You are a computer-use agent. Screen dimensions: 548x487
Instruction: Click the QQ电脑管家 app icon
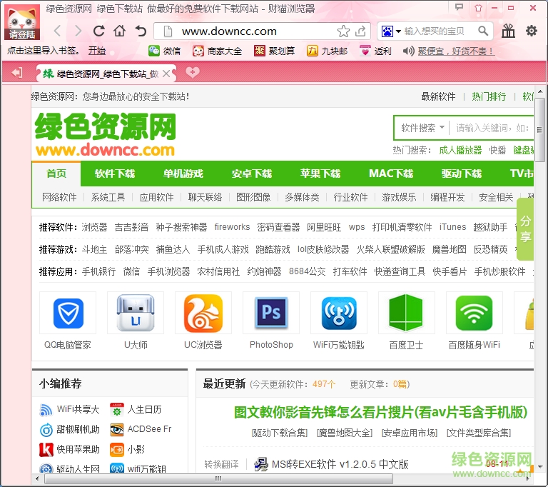68,313
